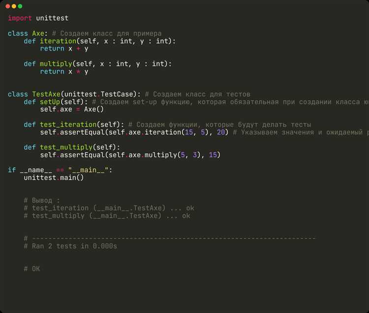Viewport: 369px width, 313px height.
Task: Click the 'iteration' method name in its def
Action: coord(58,41)
